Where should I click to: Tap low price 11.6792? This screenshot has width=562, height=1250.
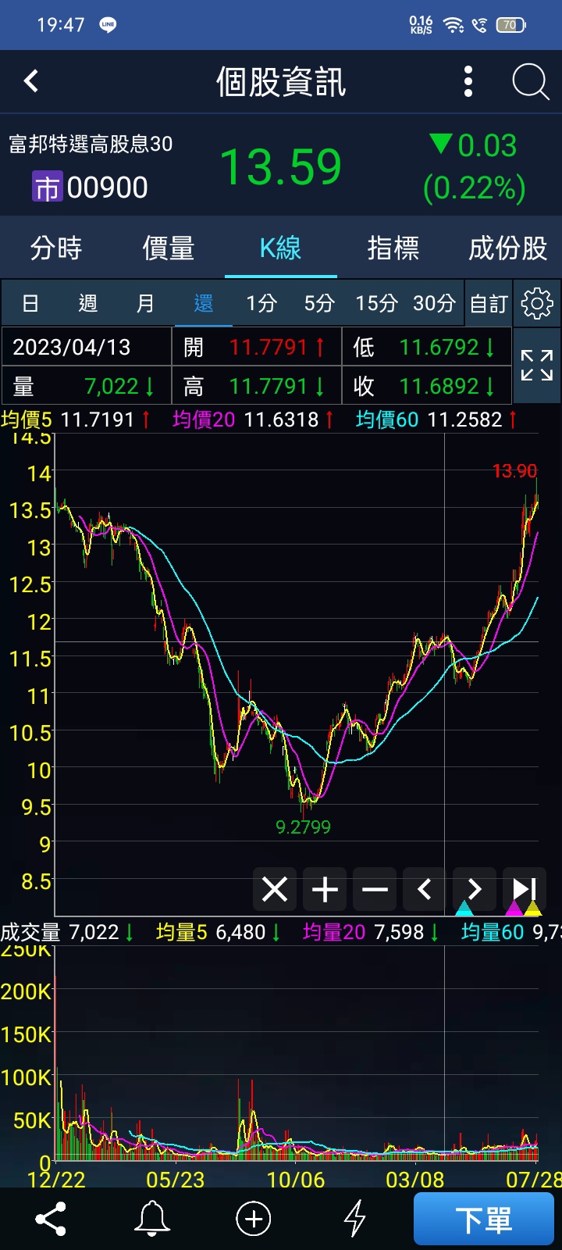(x=439, y=347)
